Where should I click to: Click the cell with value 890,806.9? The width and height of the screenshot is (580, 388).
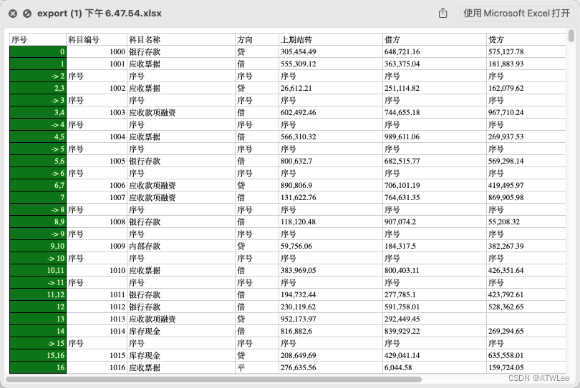[x=330, y=185]
